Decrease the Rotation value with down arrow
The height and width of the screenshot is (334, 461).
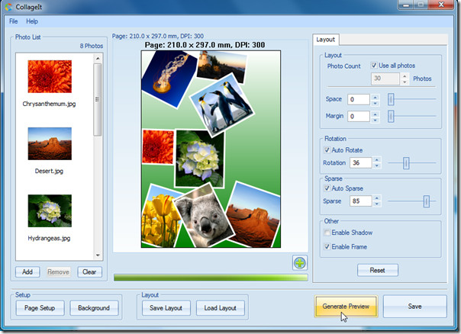click(377, 165)
